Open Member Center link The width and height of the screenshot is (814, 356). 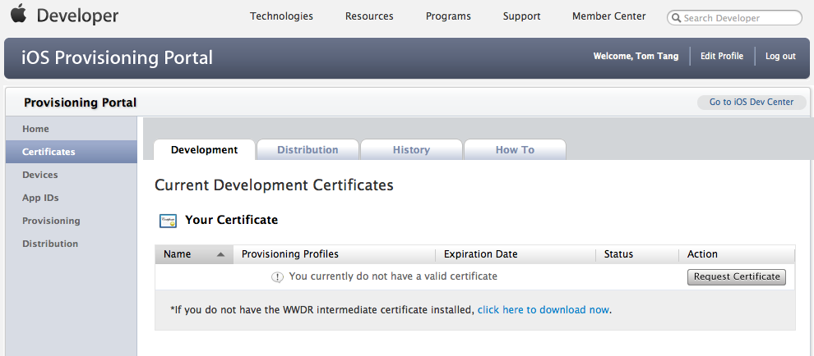[608, 16]
